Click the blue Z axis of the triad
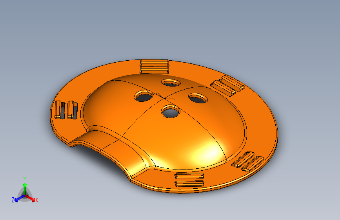This screenshot has width=340, height=220. [x=20, y=198]
